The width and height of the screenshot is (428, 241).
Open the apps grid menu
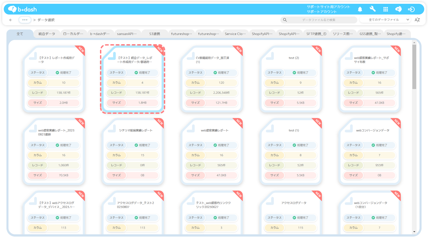(386, 9)
